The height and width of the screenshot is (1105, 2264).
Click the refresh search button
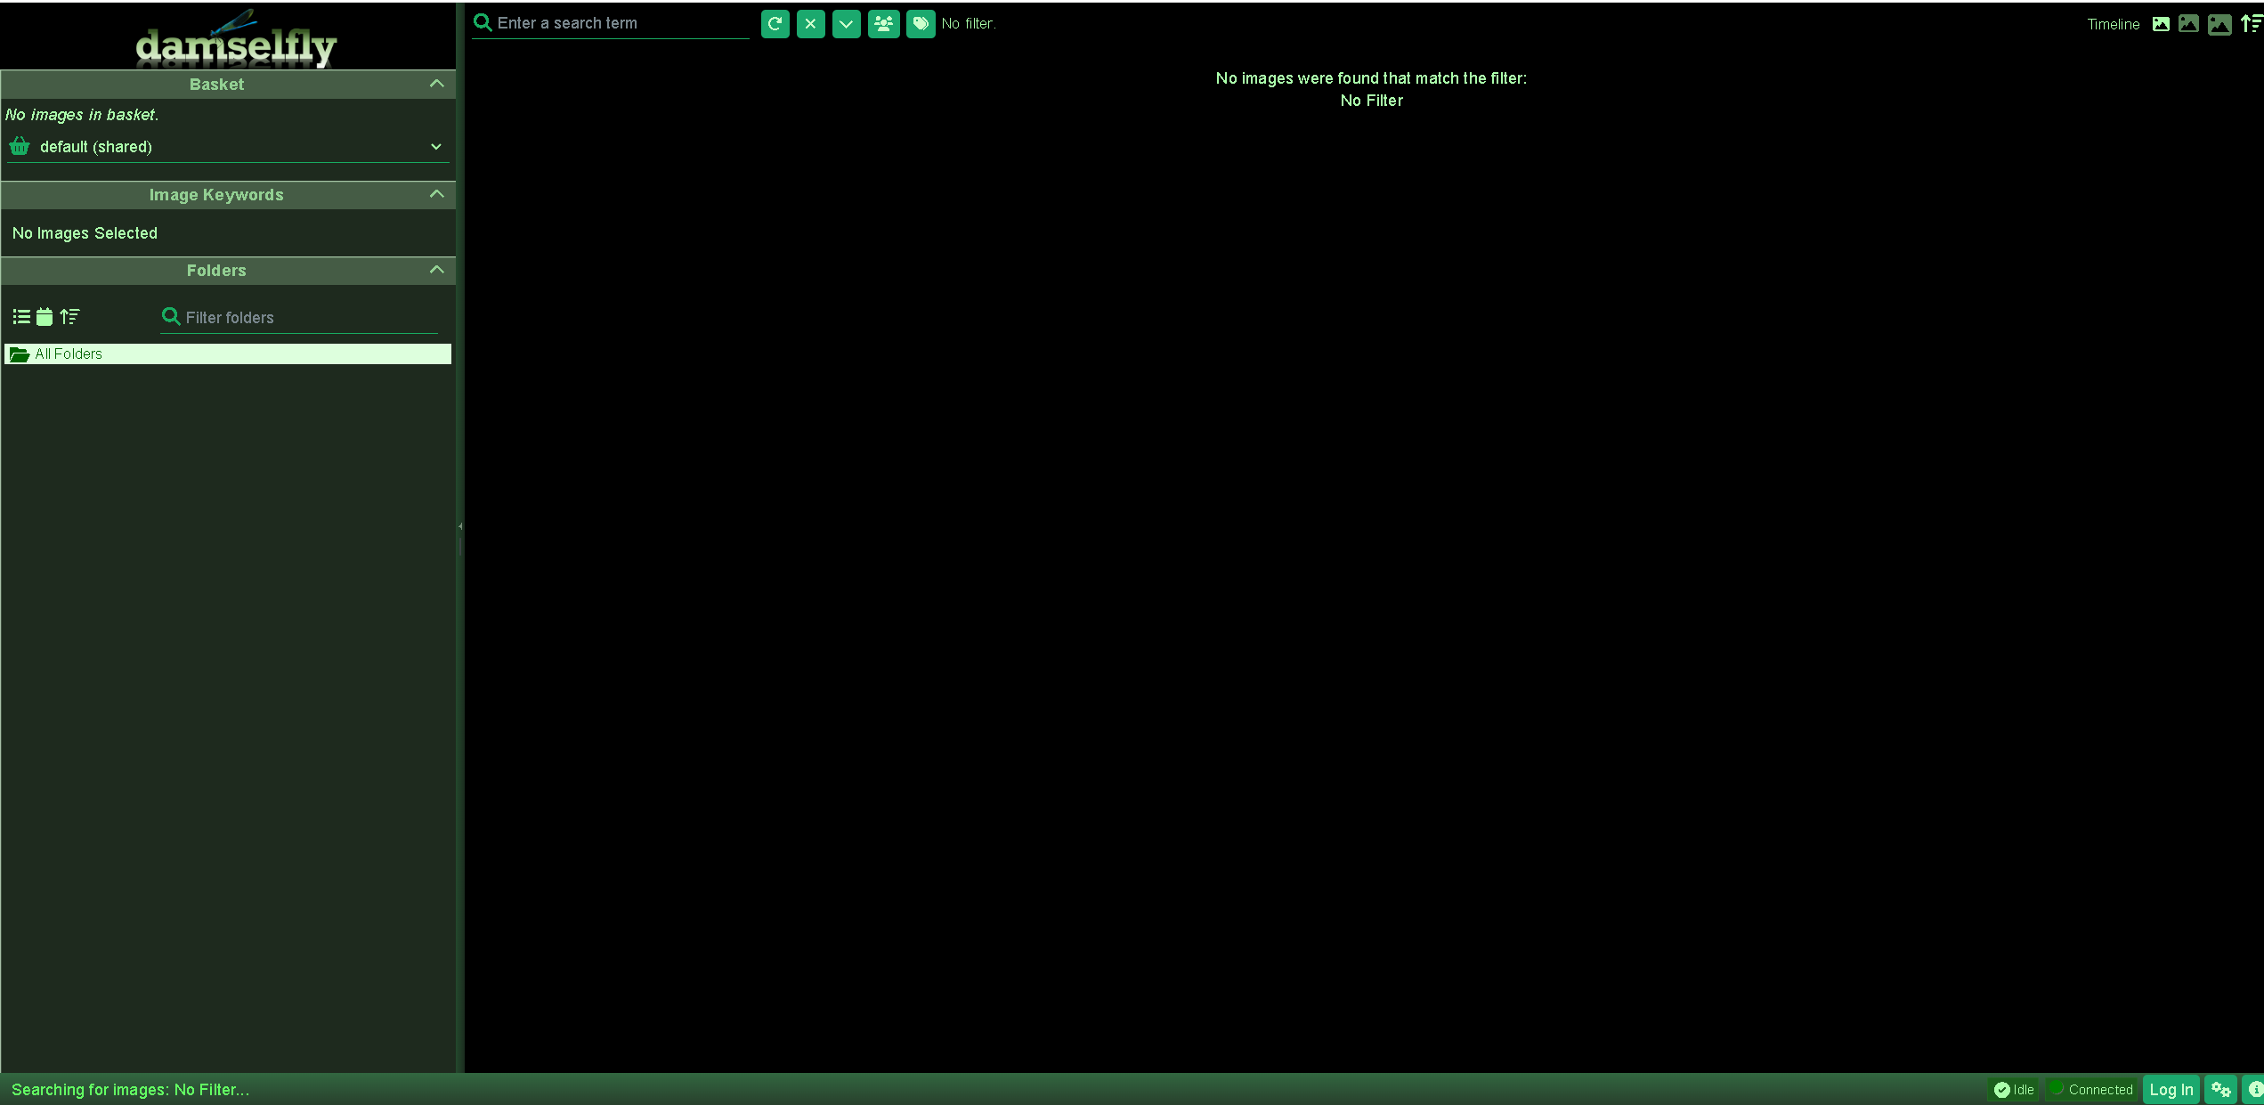[x=775, y=24]
